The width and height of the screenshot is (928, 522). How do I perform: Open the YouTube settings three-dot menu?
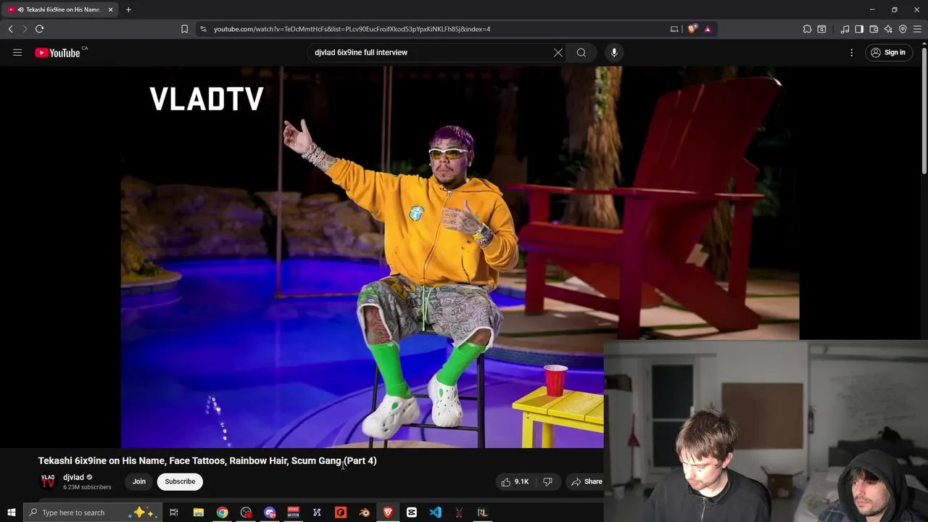[852, 52]
